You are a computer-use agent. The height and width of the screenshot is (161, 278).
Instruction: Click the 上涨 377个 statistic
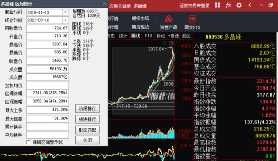click(83, 41)
